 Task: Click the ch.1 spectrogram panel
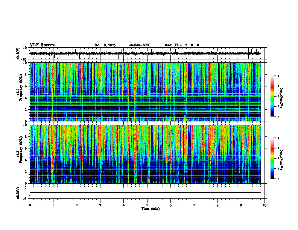pyautogui.click(x=145, y=92)
